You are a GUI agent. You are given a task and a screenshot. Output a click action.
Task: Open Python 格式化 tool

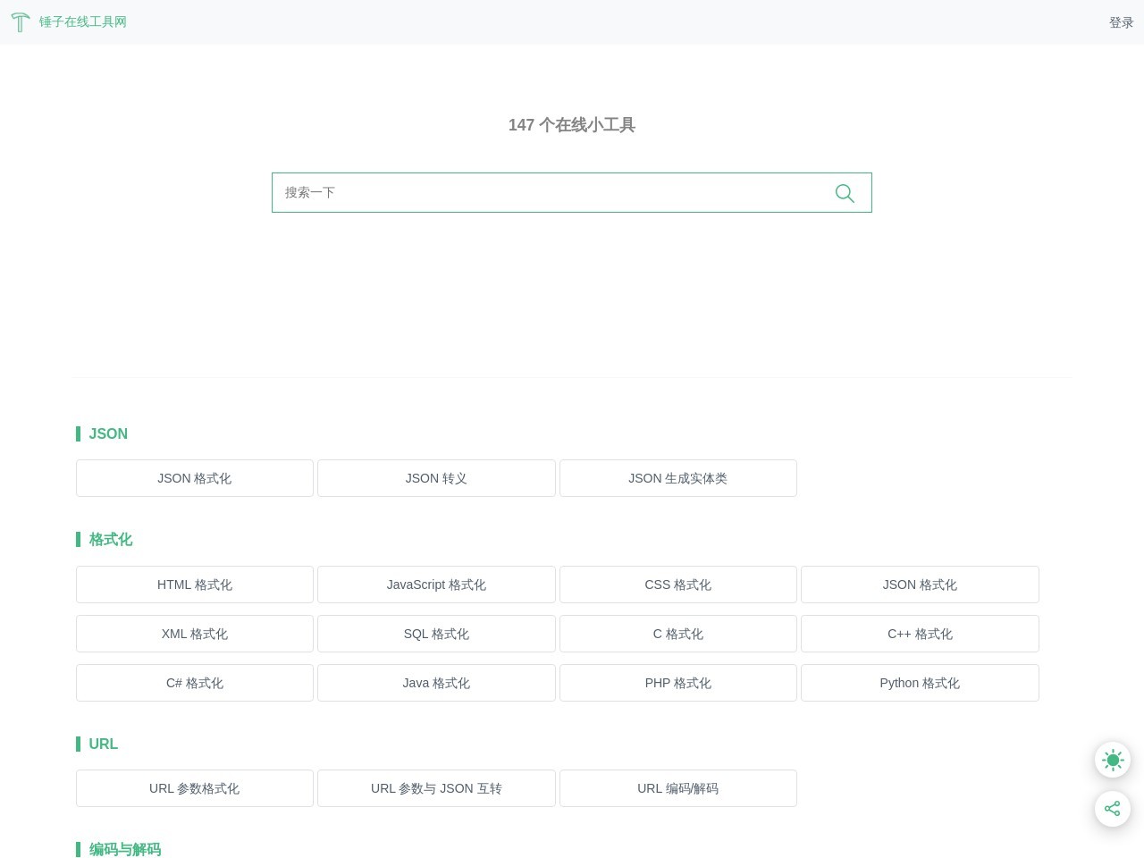(920, 683)
